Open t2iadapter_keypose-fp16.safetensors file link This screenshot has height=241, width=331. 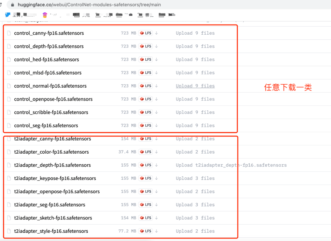55,178
